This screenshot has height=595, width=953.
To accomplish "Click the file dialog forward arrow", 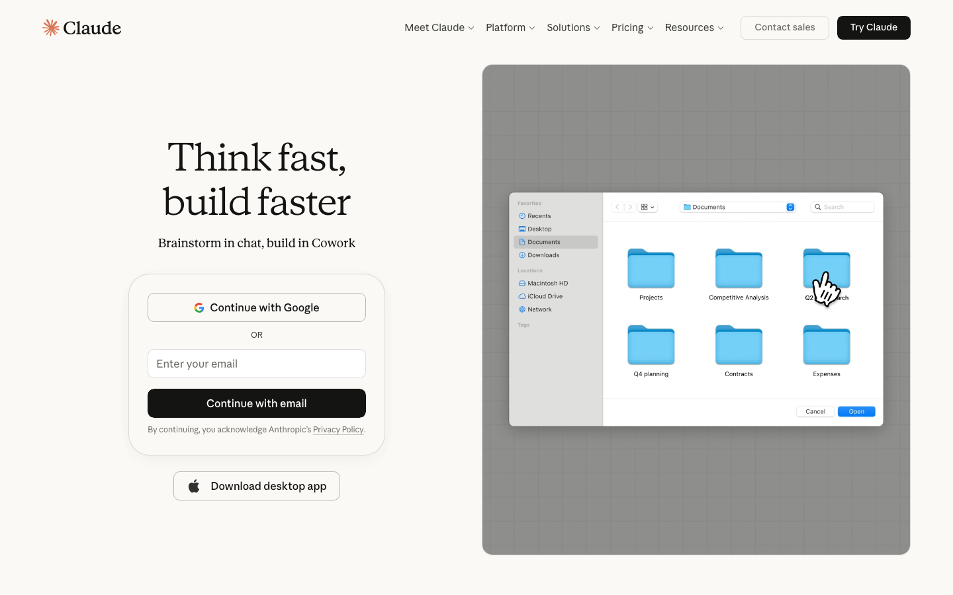I will pyautogui.click(x=630, y=207).
